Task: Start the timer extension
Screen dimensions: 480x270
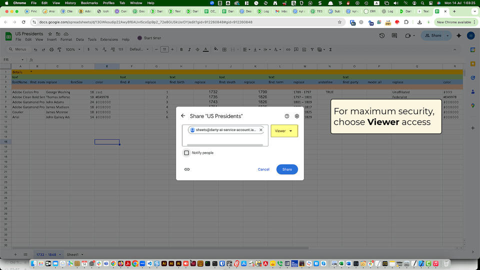Action: tap(149, 38)
